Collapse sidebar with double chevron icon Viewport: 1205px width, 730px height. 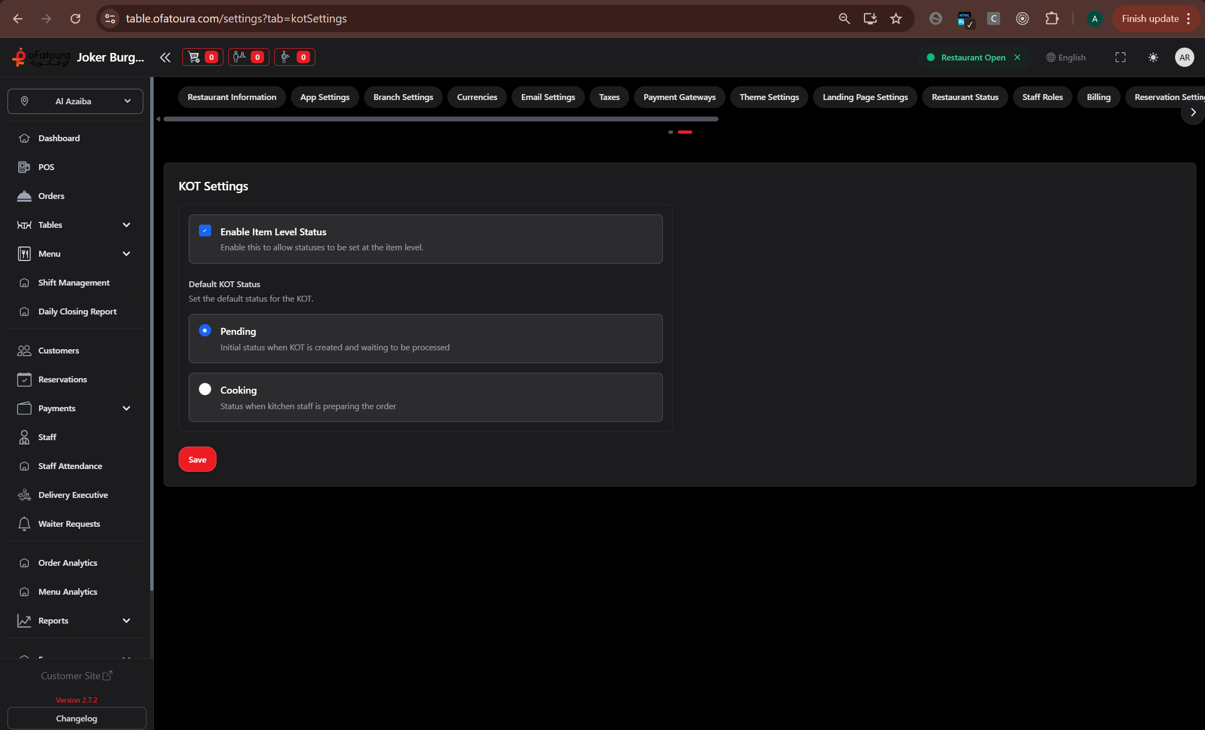pos(165,57)
